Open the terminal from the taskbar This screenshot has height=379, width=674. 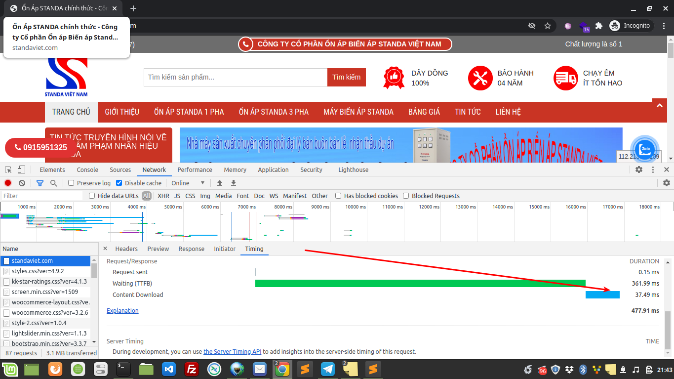[123, 369]
